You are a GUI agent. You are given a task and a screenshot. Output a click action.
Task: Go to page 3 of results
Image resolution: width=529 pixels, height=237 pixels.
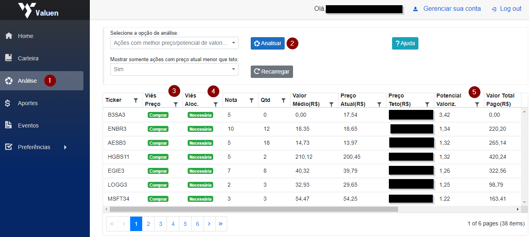tap(160, 224)
